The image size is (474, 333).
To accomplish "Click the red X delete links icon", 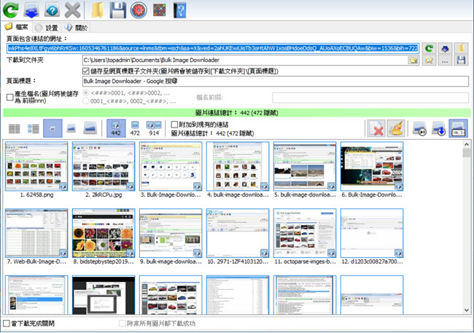I will (x=377, y=130).
